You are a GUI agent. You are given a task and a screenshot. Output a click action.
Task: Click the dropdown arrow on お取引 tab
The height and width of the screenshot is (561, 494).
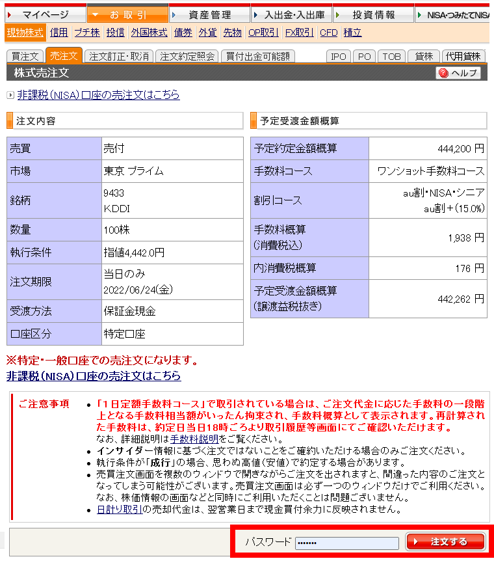tap(95, 15)
